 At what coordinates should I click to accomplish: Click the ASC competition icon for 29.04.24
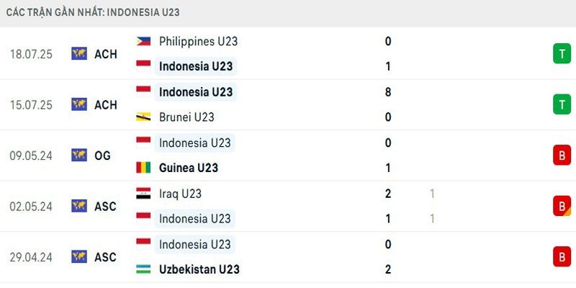tap(79, 256)
